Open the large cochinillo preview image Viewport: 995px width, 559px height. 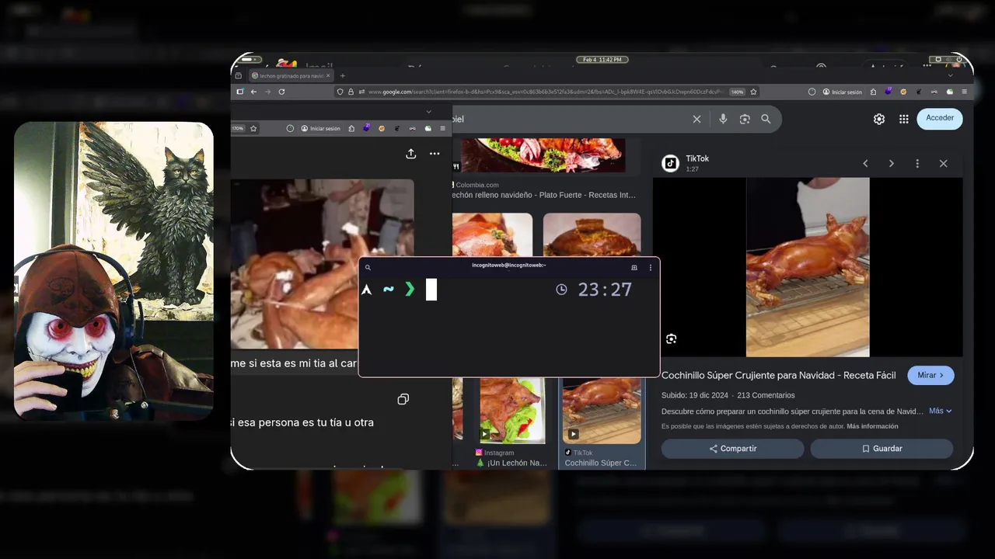coord(808,267)
